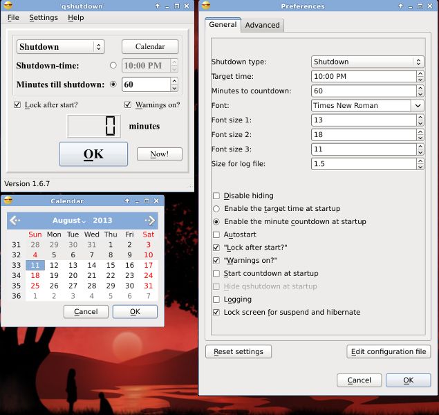Click the keep-on-top arrow in Preferences titlebar
Image resolution: width=439 pixels, height=415 pixels.
(x=401, y=6)
